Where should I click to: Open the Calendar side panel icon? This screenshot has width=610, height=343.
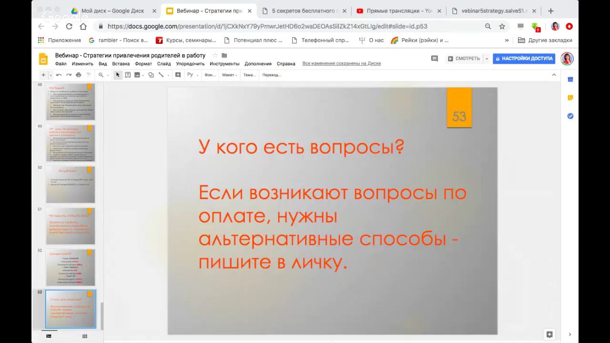point(570,80)
